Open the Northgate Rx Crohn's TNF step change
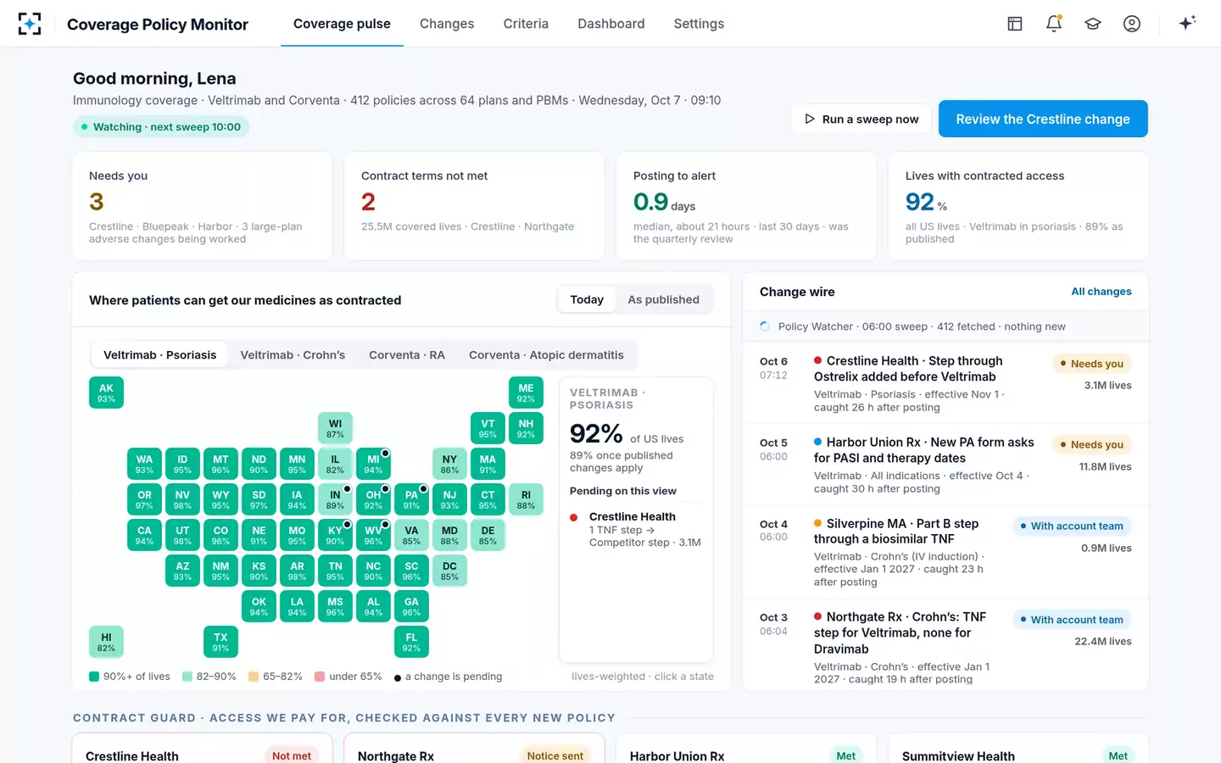 click(945, 646)
